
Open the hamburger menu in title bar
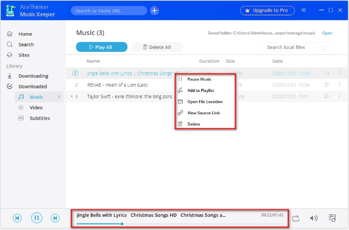[304, 10]
